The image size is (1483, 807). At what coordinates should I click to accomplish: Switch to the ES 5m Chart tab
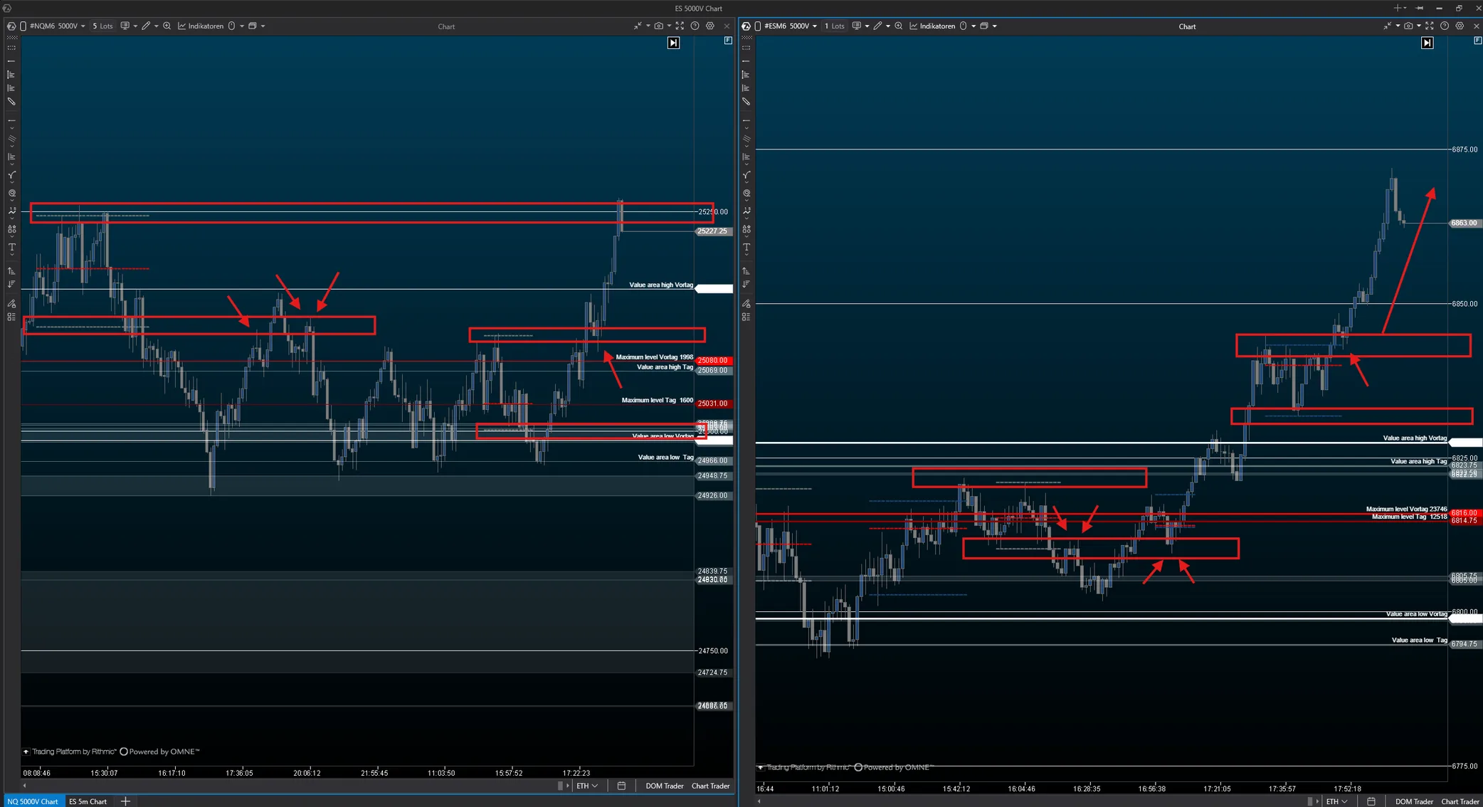tap(88, 801)
